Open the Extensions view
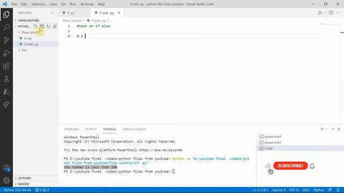The width and height of the screenshot is (344, 193). [6, 66]
